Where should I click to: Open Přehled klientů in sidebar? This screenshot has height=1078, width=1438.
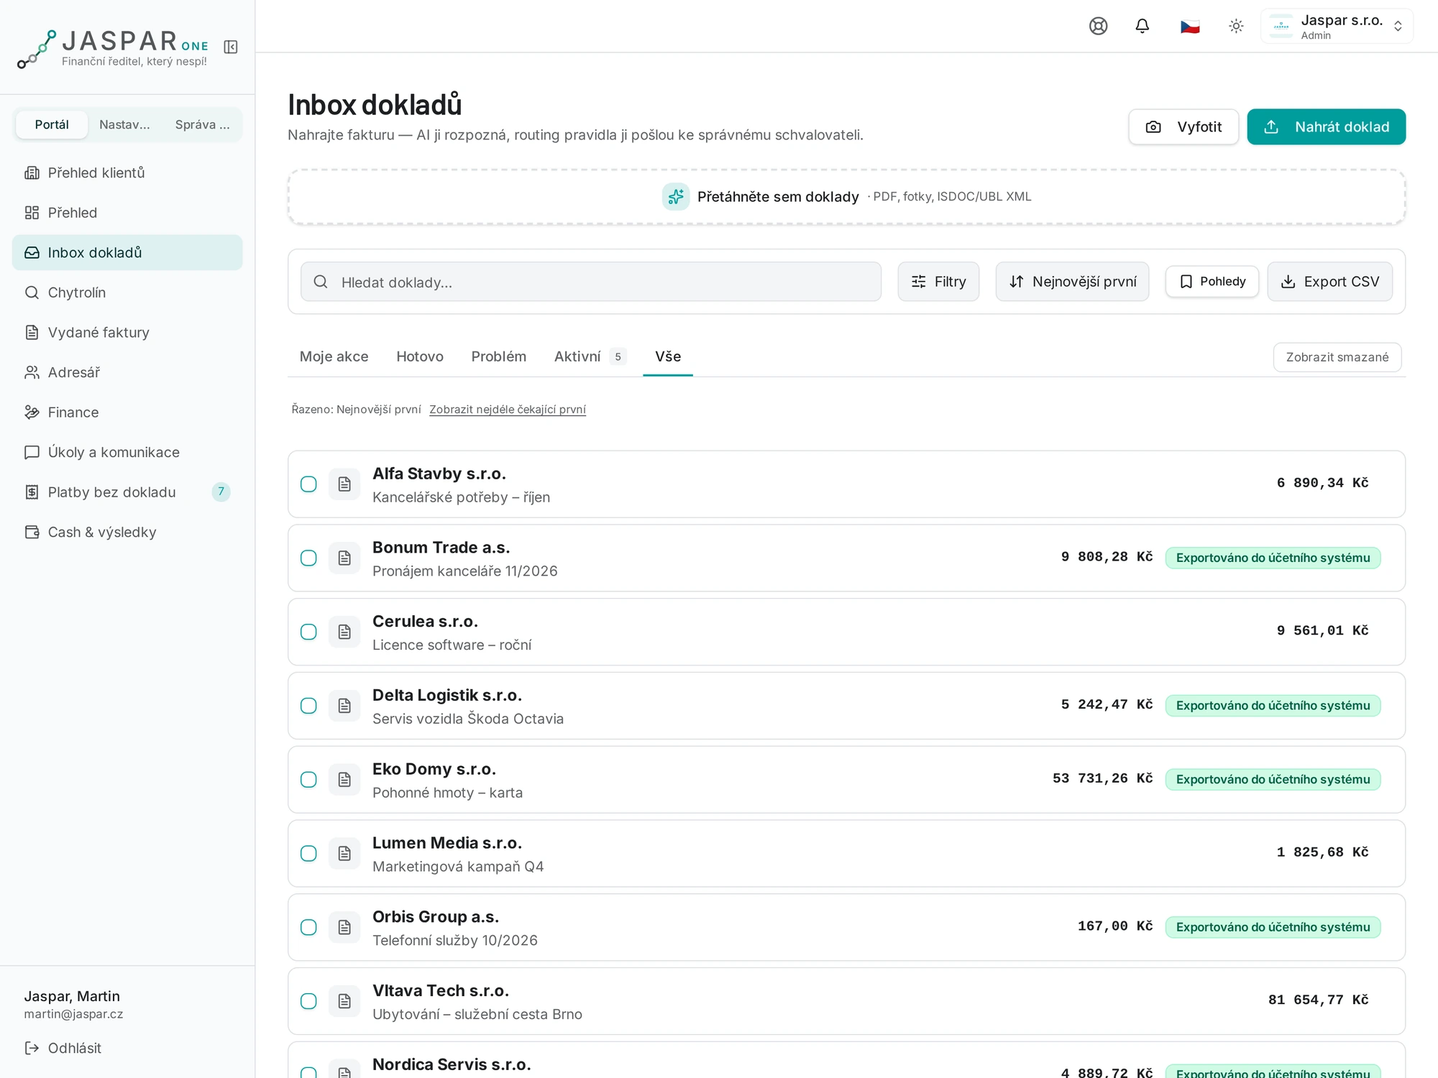tap(127, 172)
